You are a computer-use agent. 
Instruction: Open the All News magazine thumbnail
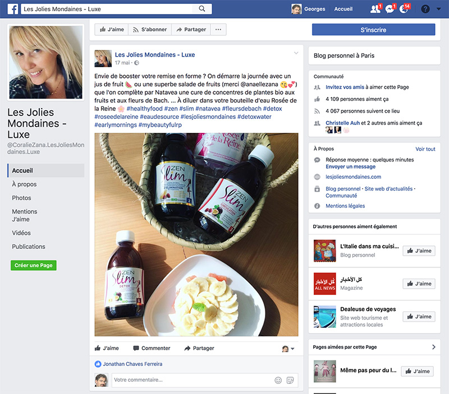325,284
